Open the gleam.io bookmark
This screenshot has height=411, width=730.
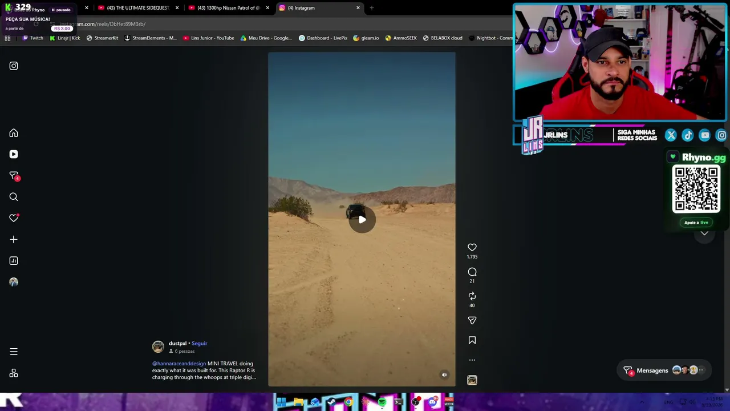366,38
